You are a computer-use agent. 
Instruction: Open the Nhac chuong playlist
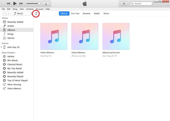(17, 84)
